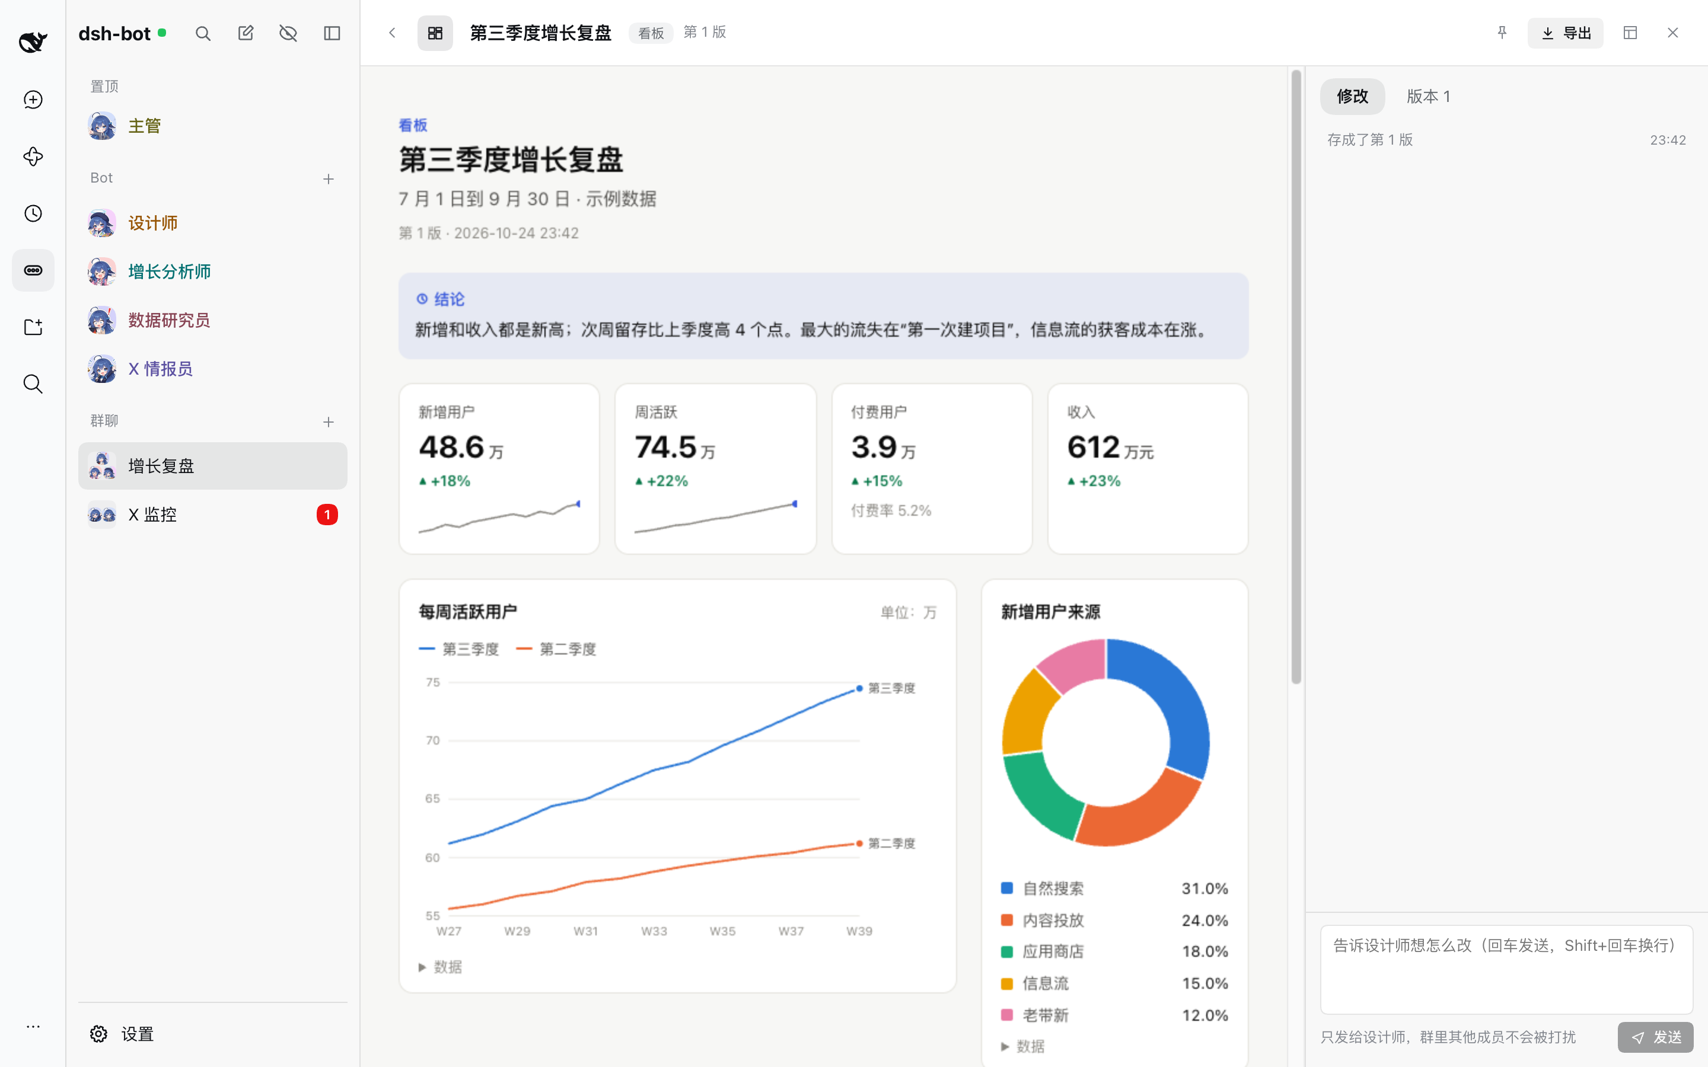Screen dimensions: 1708x1067
Task: Switch to the 修改 tab
Action: point(1352,96)
